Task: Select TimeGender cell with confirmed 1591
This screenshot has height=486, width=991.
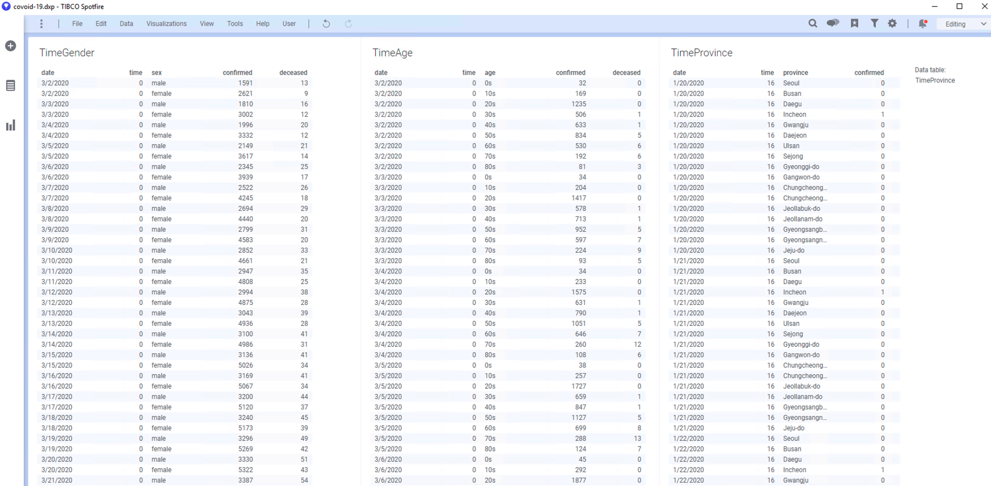Action: (245, 83)
